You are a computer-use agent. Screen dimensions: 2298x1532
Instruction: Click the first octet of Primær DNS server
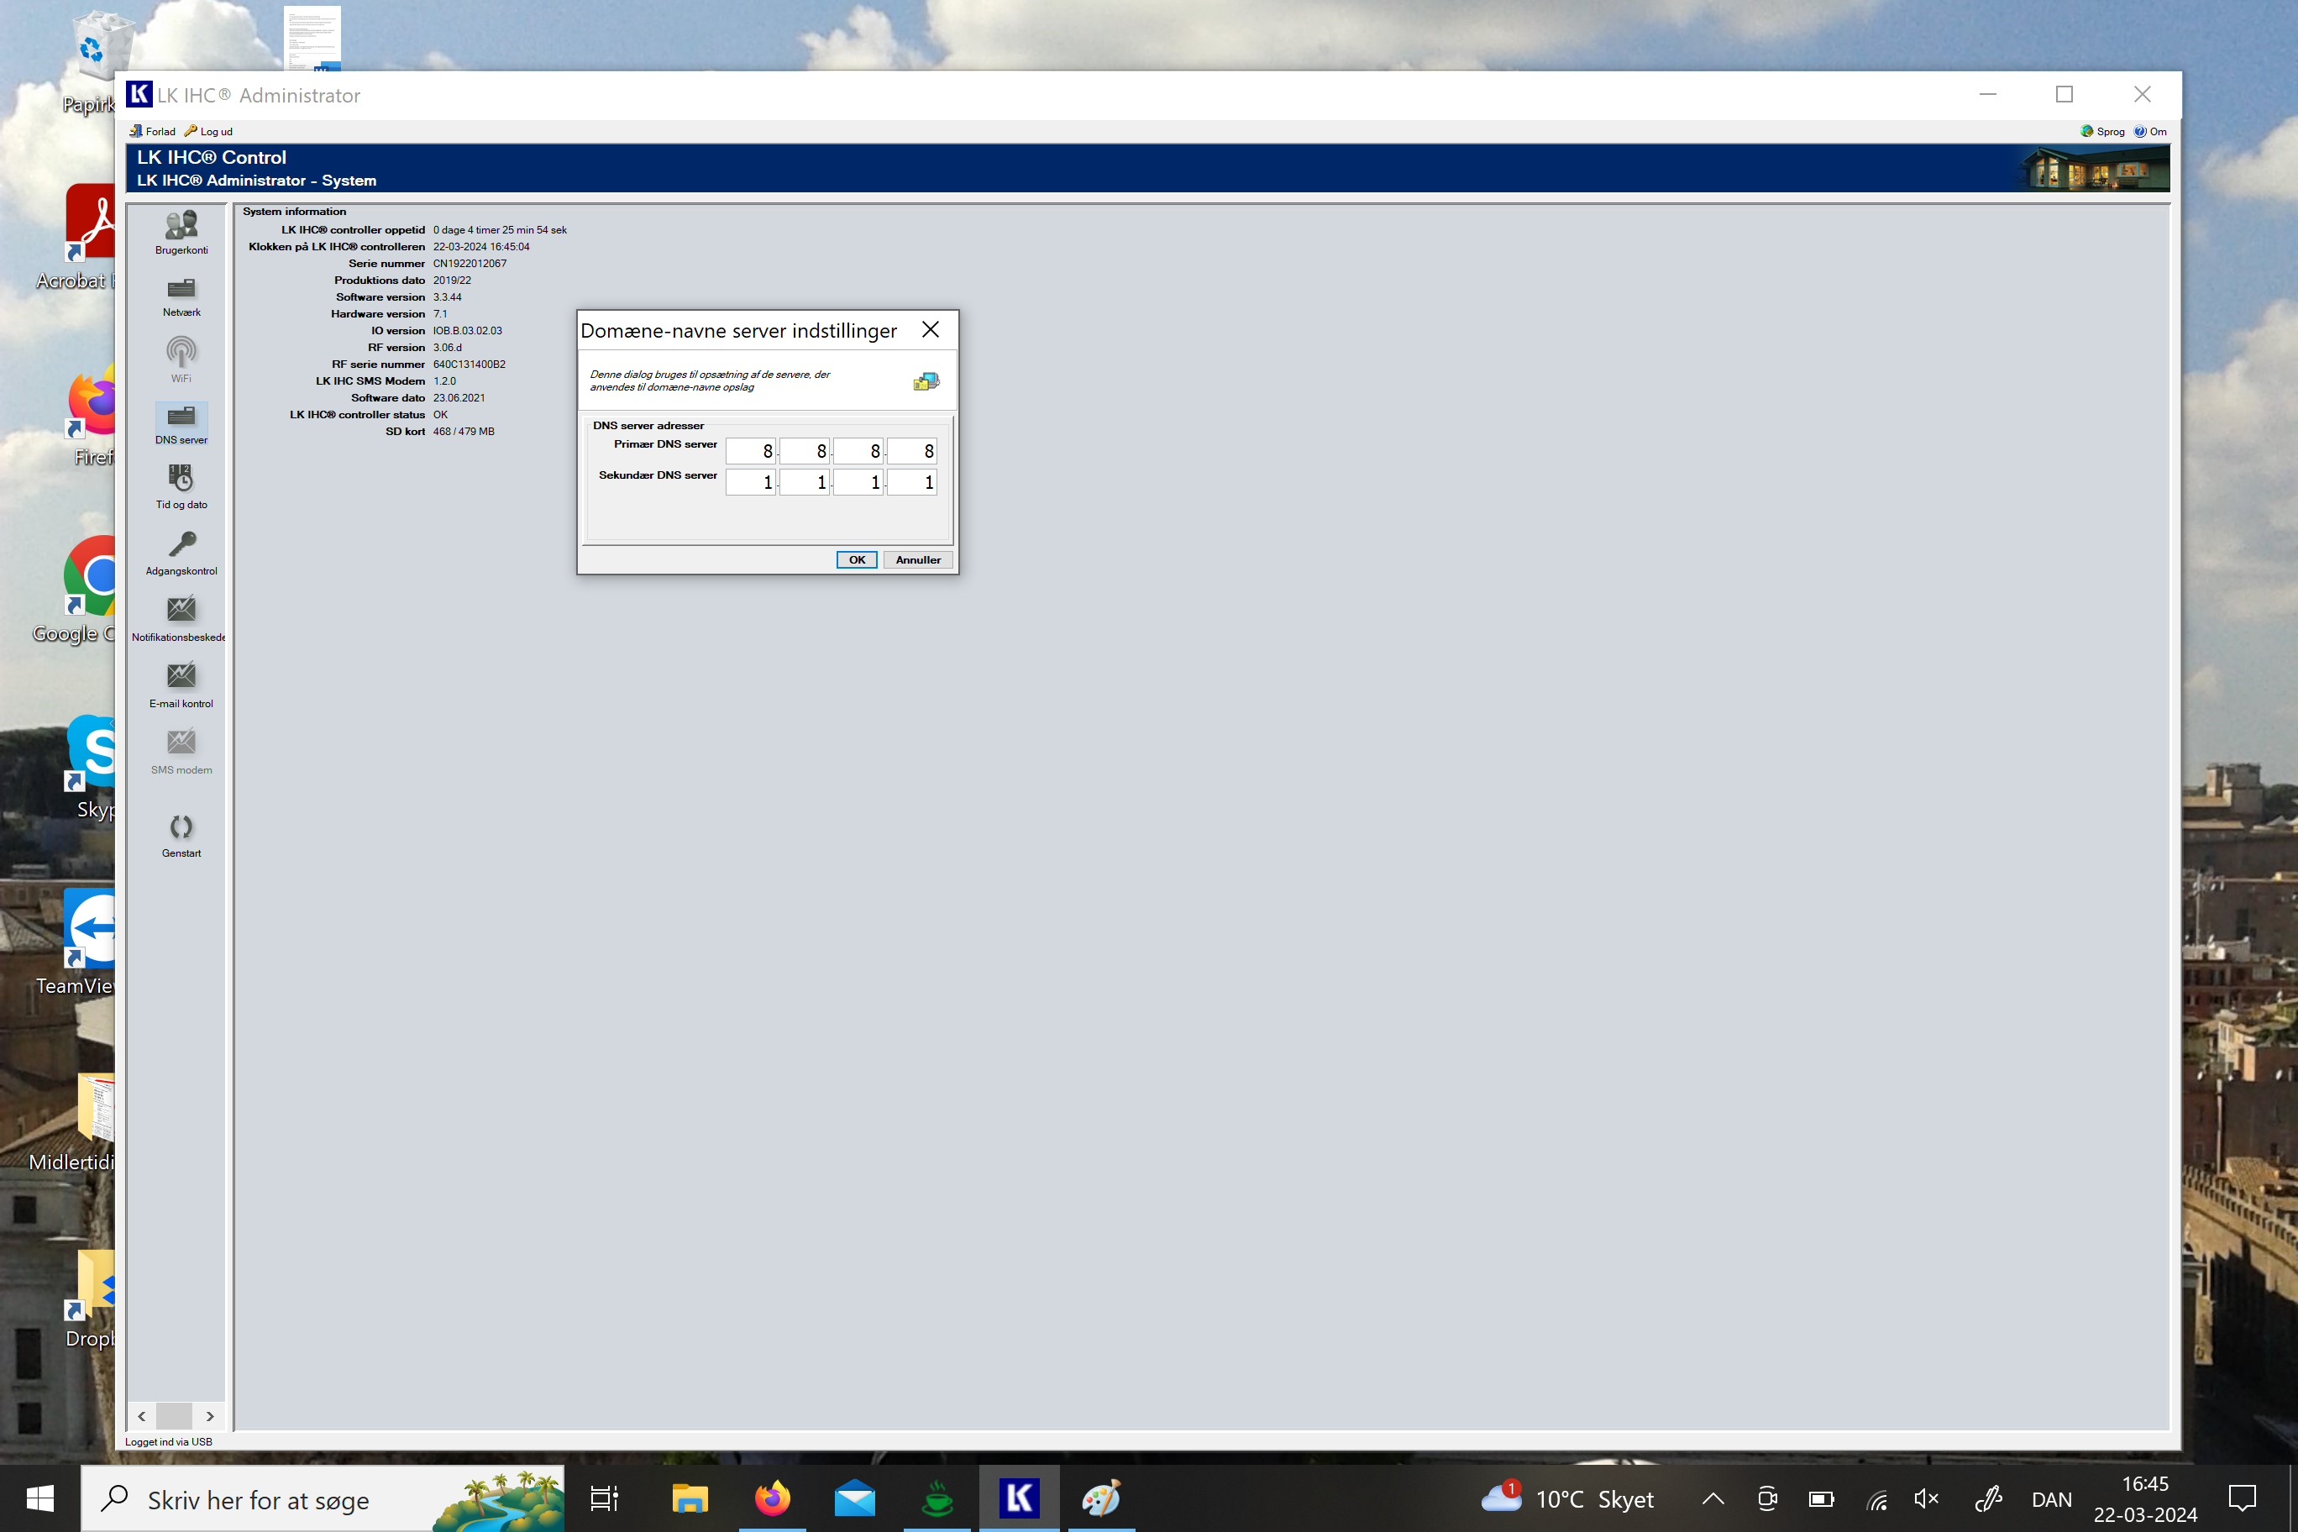pos(750,451)
